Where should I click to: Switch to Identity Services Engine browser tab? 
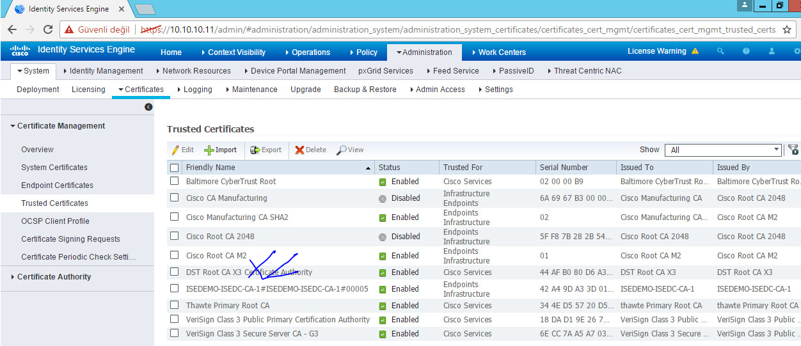67,9
